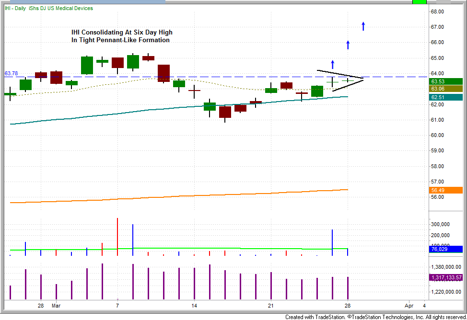Select the "In Tight Pennant-Like Formation" annotation line
Image resolution: width=467 pixels, height=320 pixels.
click(x=120, y=40)
